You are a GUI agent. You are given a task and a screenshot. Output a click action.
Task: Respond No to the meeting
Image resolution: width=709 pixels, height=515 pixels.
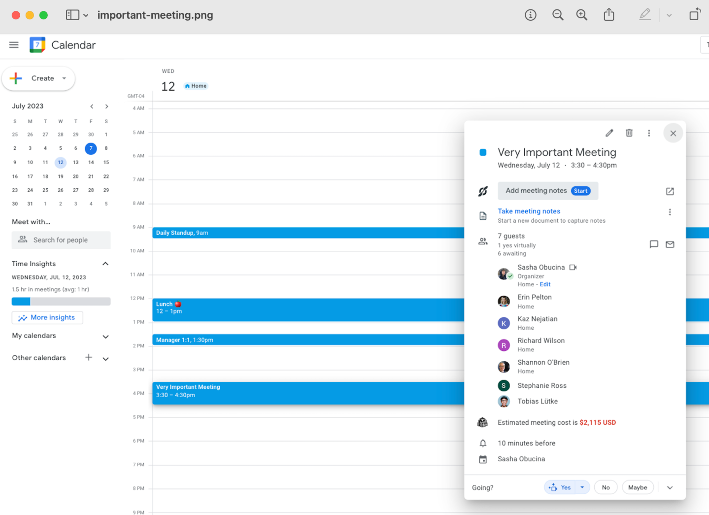click(606, 487)
